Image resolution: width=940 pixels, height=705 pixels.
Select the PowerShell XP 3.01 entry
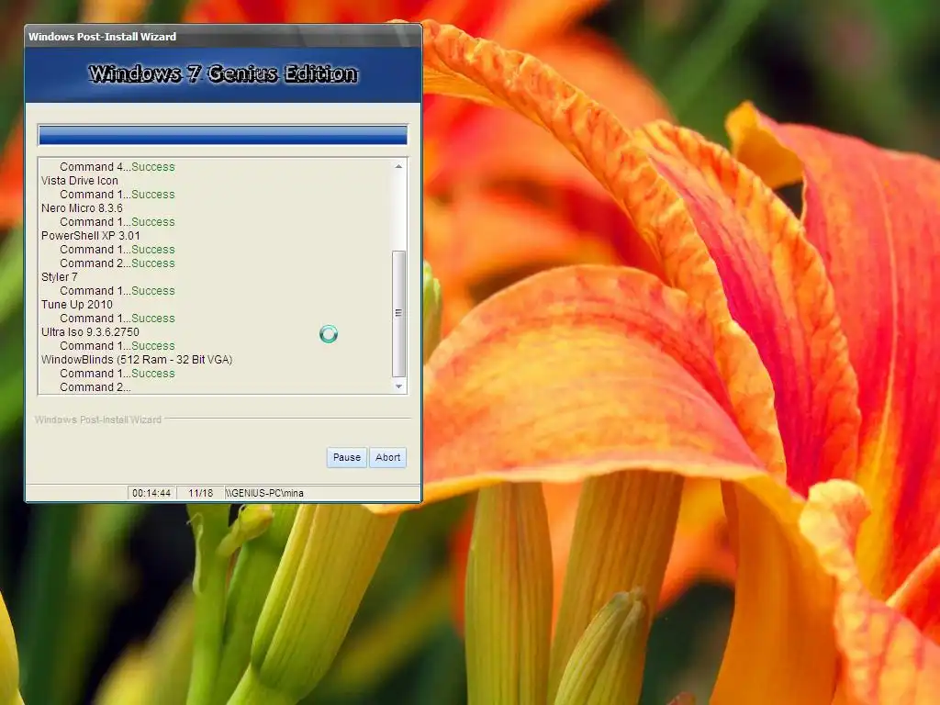tap(91, 236)
